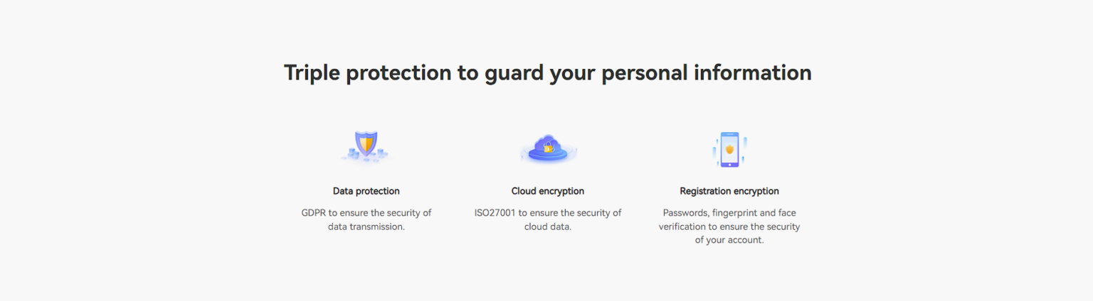Viewport: 1093px width, 301px height.
Task: Select the "of your account." text line
Action: click(x=729, y=240)
